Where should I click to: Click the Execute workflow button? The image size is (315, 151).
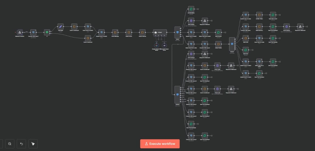coord(160,144)
